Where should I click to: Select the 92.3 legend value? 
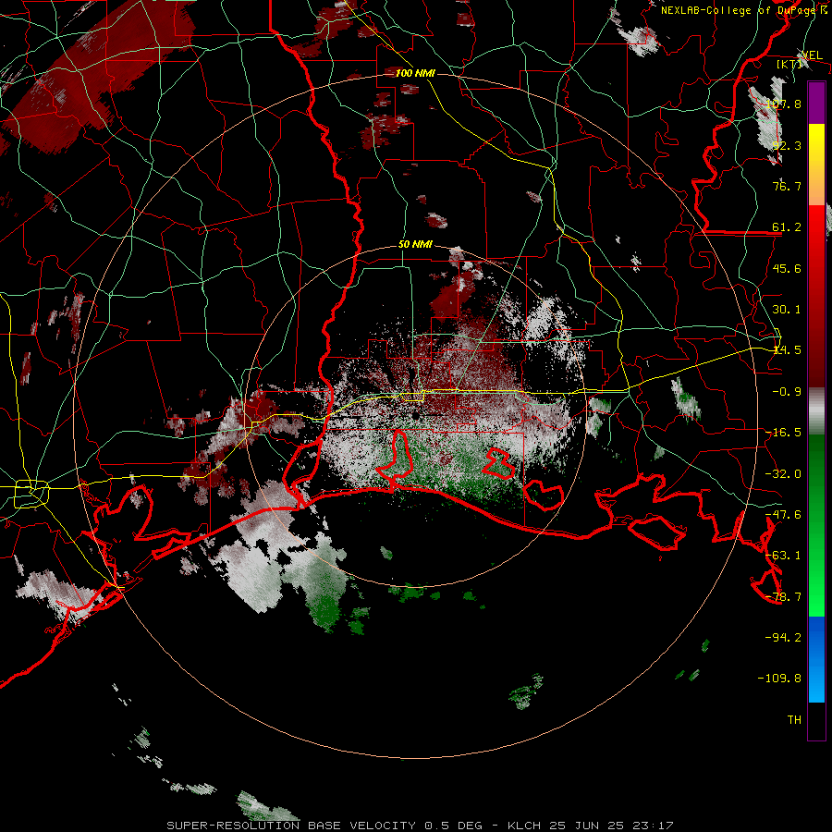pos(787,145)
